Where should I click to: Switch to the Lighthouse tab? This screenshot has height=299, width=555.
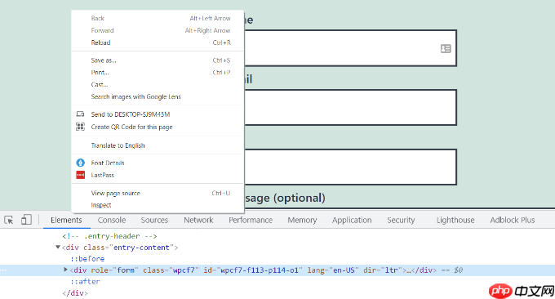[455, 220]
